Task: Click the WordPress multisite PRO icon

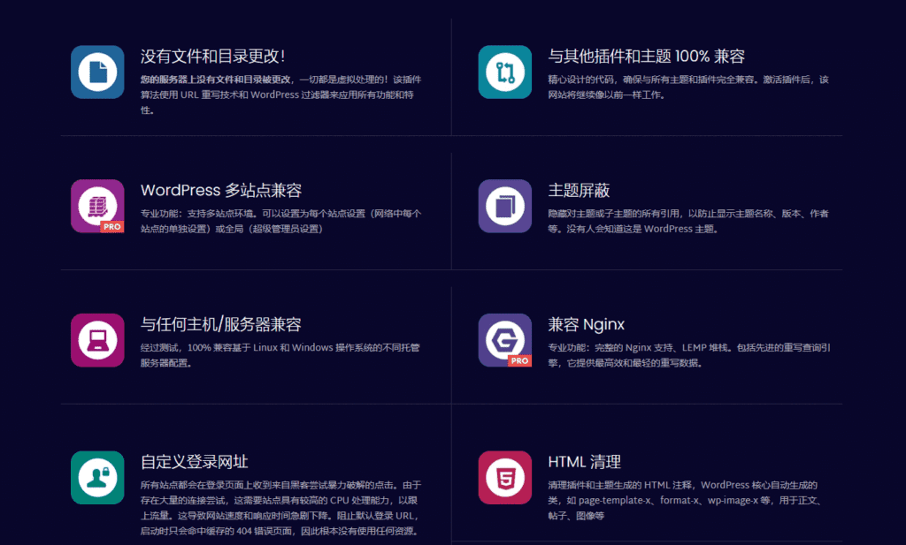Action: click(x=97, y=206)
